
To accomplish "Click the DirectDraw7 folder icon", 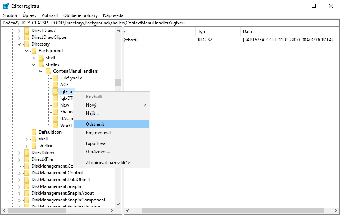I will [x=27, y=30].
